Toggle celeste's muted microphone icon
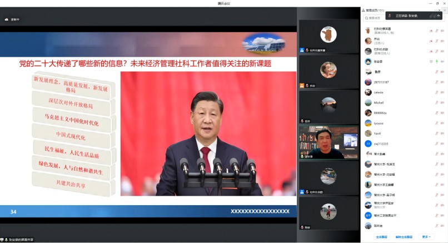The image size is (448, 243). [x=437, y=92]
